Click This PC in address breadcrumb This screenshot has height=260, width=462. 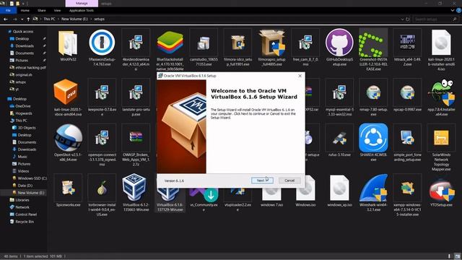[x=49, y=19]
